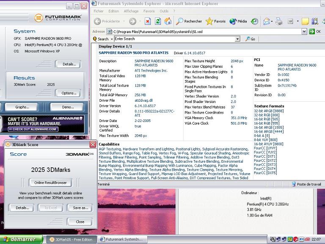Go to the home page via house icon
This screenshot has height=244, width=325.
[x=168, y=21]
